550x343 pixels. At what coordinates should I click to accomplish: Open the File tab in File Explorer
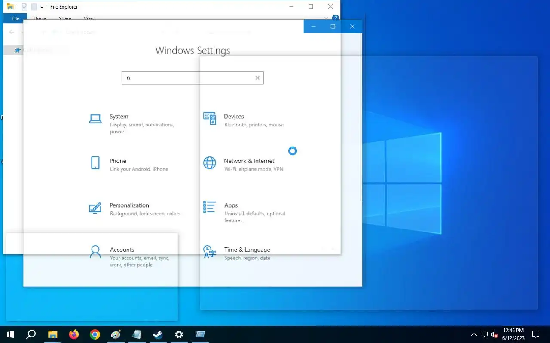(x=15, y=18)
